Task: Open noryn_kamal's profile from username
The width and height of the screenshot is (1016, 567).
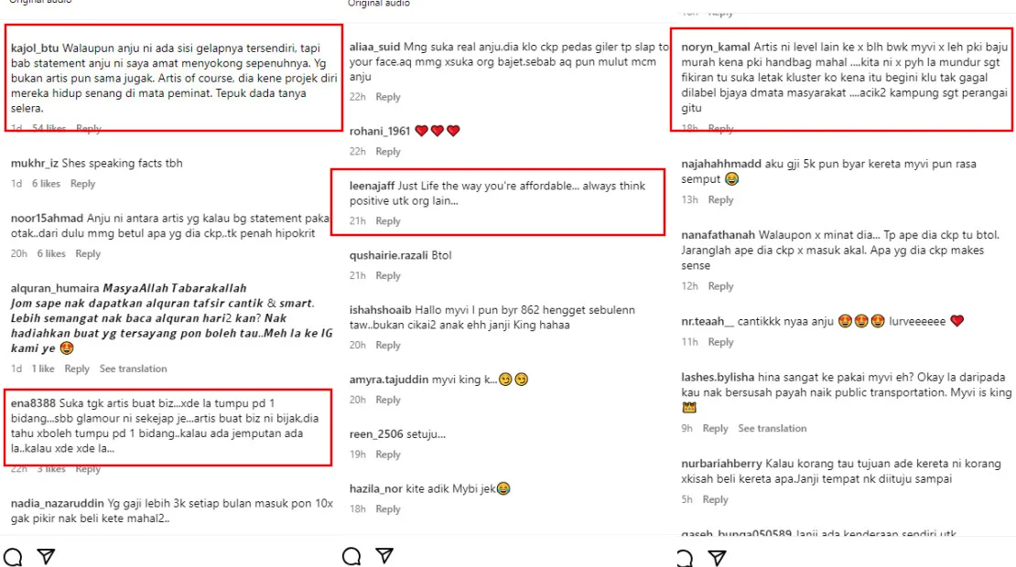Action: [716, 47]
